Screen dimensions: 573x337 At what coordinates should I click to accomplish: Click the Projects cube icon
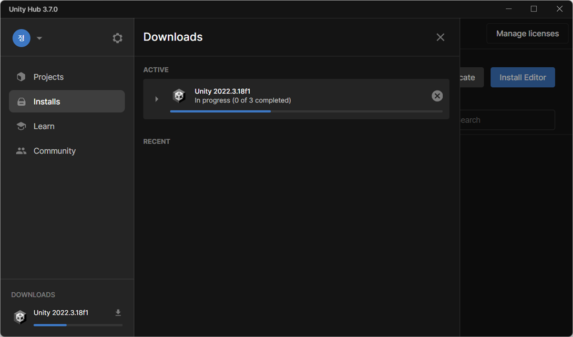click(x=21, y=76)
